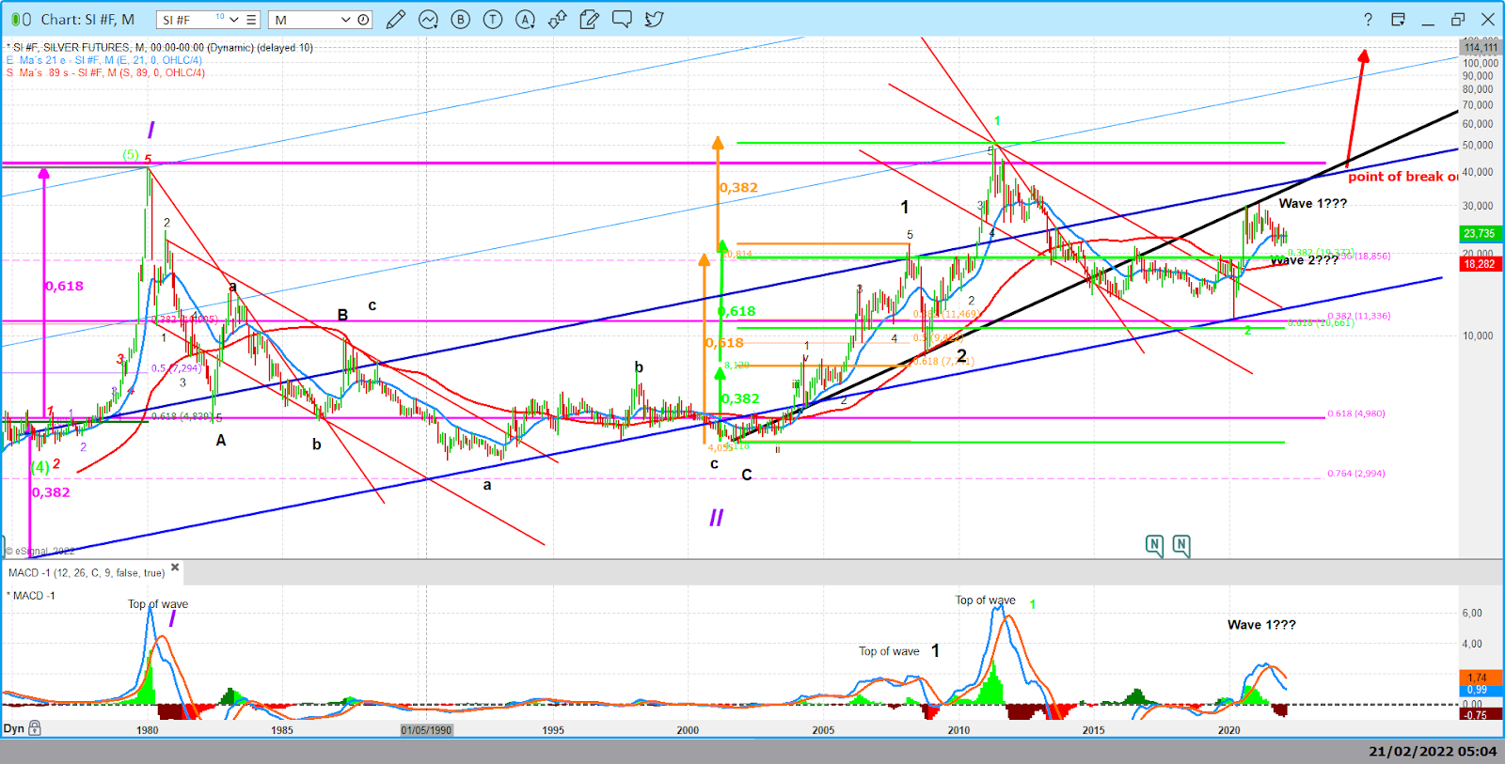Click the 'S Ma's 89 s' study legend line
This screenshot has height=764, width=1505.
tap(105, 72)
